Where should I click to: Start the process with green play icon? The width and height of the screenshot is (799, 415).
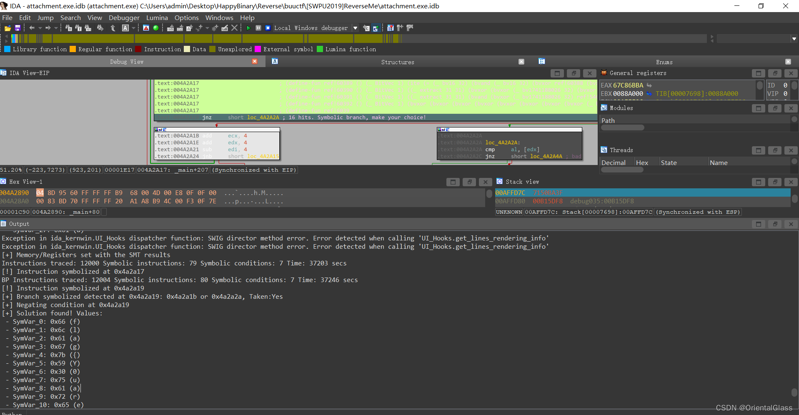pyautogui.click(x=248, y=28)
